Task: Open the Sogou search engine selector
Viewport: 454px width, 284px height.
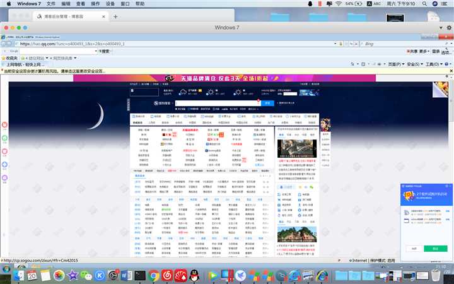Action: [x=163, y=103]
